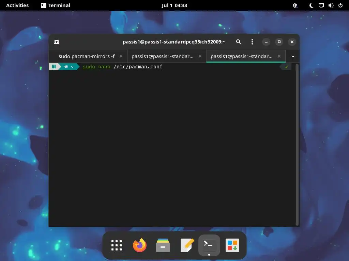349x261 pixels.
Task: Click the terminal window title text
Action: coord(174,42)
